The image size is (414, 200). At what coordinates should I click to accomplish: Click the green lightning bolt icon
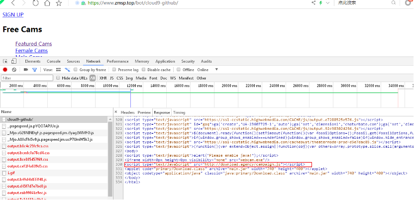321,3
